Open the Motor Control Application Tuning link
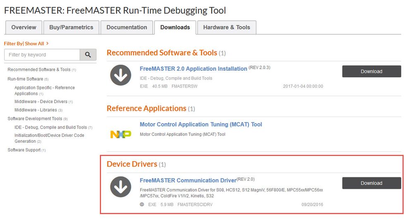413x220 pixels. [x=201, y=124]
